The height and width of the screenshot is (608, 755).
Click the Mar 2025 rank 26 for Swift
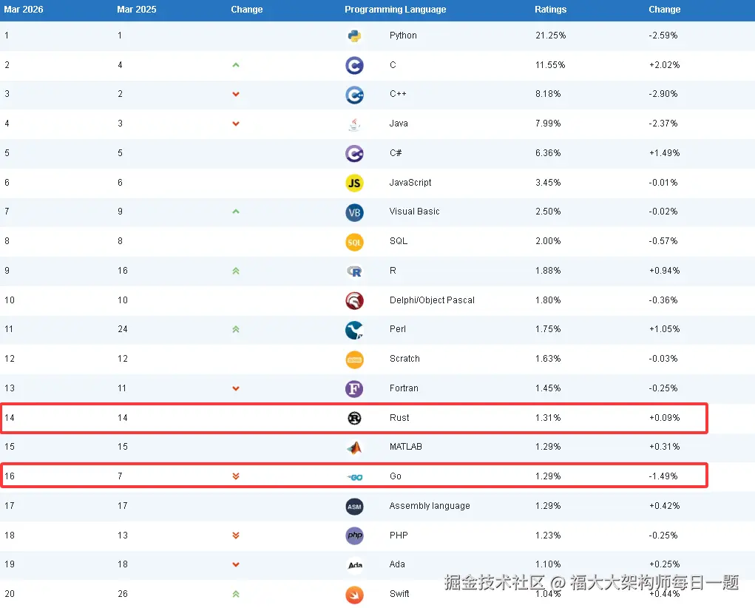click(x=123, y=593)
